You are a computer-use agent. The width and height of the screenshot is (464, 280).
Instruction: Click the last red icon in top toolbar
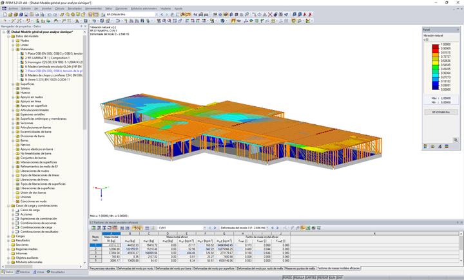click(x=310, y=15)
